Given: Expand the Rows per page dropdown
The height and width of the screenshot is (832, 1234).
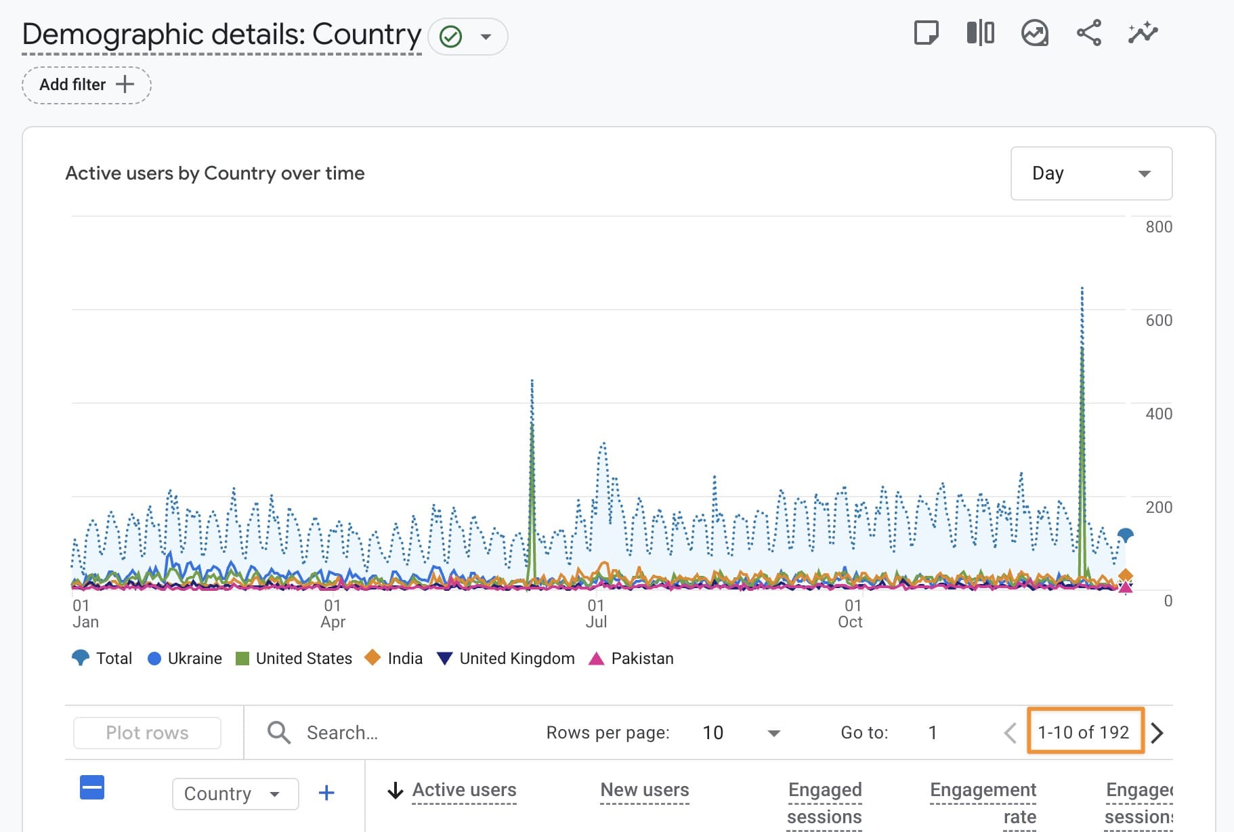Looking at the screenshot, I should coord(773,733).
